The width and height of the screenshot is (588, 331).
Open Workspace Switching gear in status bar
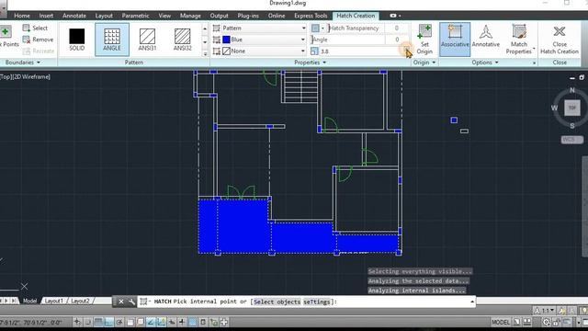pyautogui.click(x=547, y=322)
